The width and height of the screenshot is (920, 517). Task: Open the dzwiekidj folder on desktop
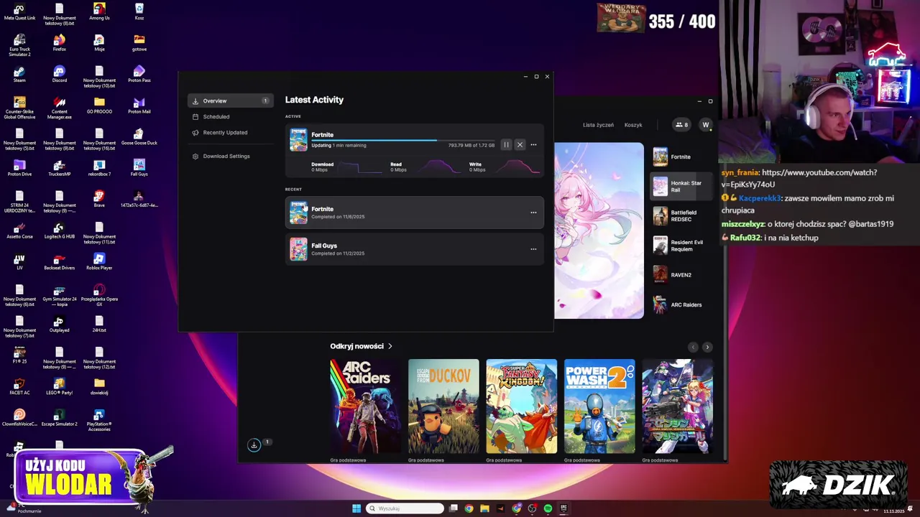tap(99, 386)
